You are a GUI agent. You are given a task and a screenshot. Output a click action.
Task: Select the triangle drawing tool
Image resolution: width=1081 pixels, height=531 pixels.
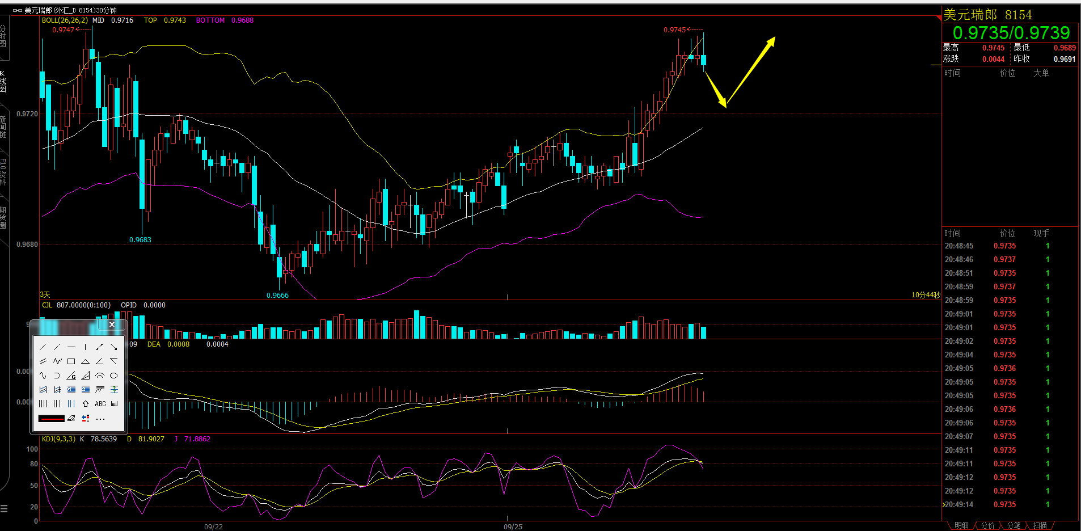(86, 361)
